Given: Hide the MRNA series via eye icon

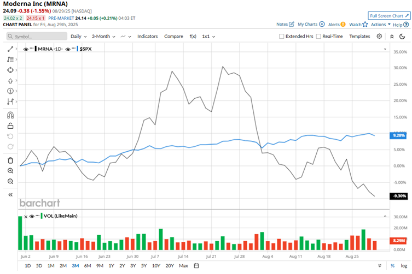Looking at the screenshot, I should pos(26,49).
